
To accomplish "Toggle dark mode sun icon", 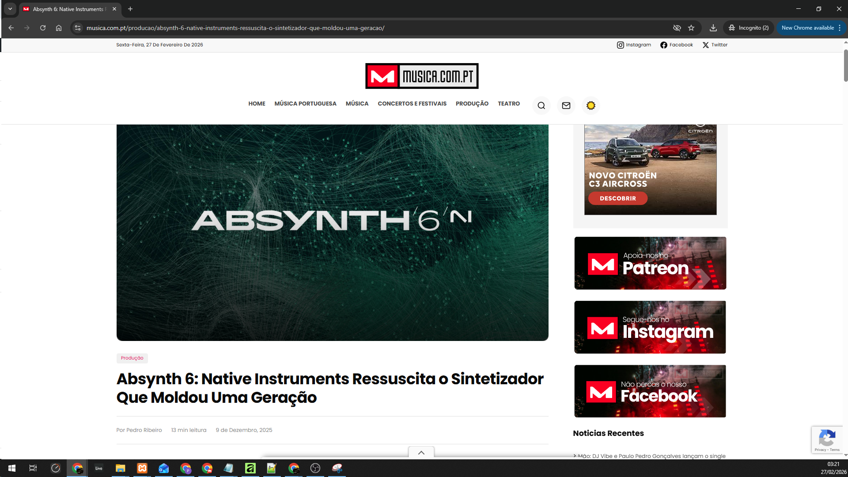I will point(591,106).
